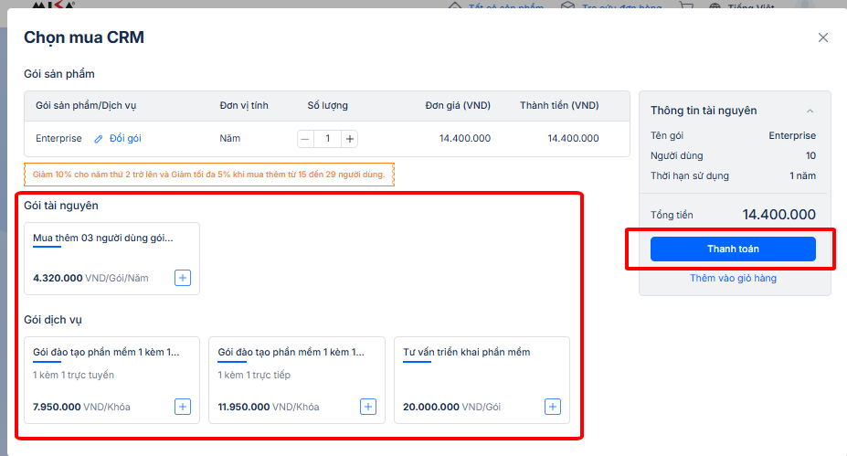Select the Mua thêm 03 người dùng card
The image size is (847, 456).
(102, 239)
